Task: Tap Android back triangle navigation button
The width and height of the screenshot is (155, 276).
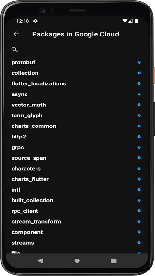Action: (x=40, y=261)
